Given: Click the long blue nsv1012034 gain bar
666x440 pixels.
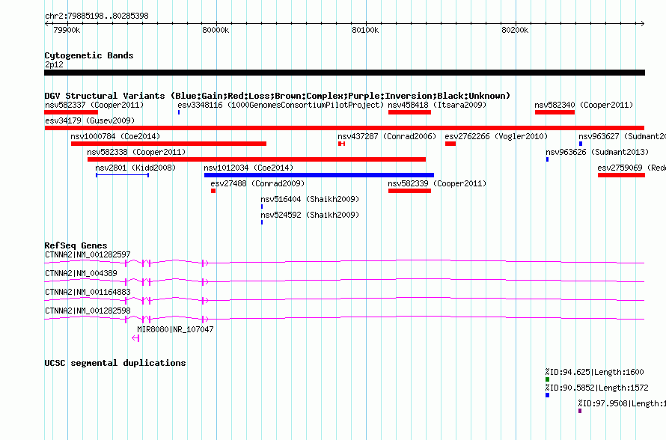Looking at the screenshot, I should pos(319,175).
